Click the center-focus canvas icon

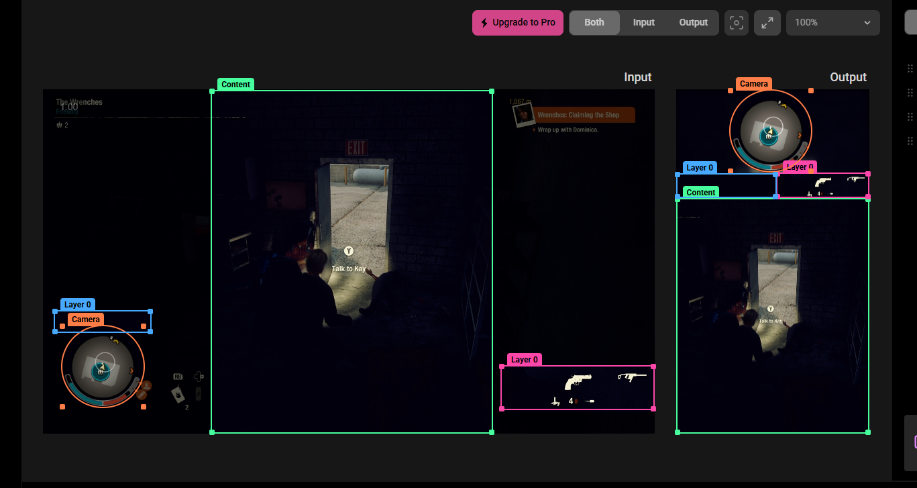736,23
